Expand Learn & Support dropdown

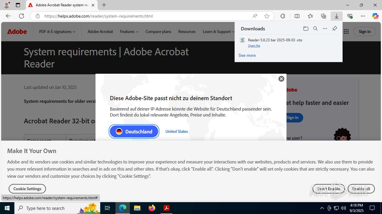point(218,32)
